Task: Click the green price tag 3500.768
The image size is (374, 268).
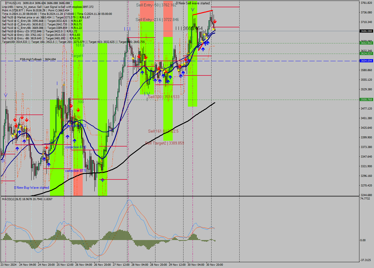Action: (x=366, y=99)
